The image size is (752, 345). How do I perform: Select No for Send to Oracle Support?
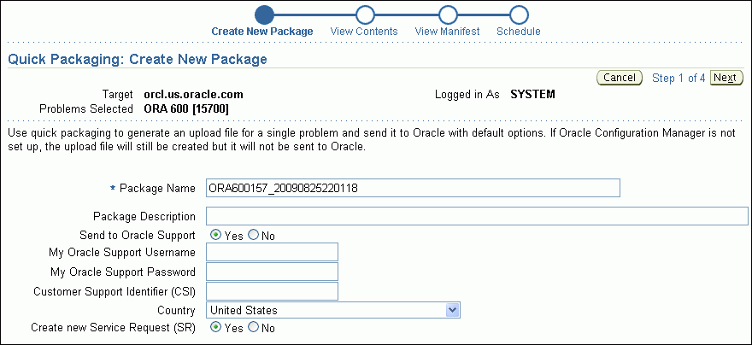253,236
